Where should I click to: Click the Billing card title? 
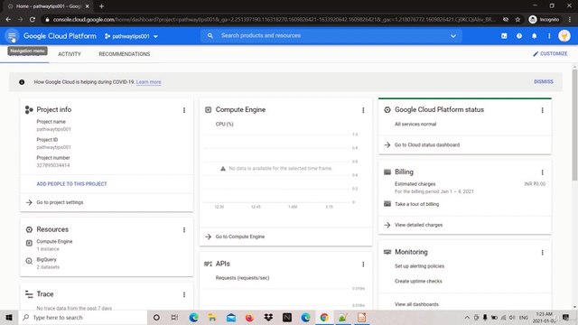click(x=404, y=172)
